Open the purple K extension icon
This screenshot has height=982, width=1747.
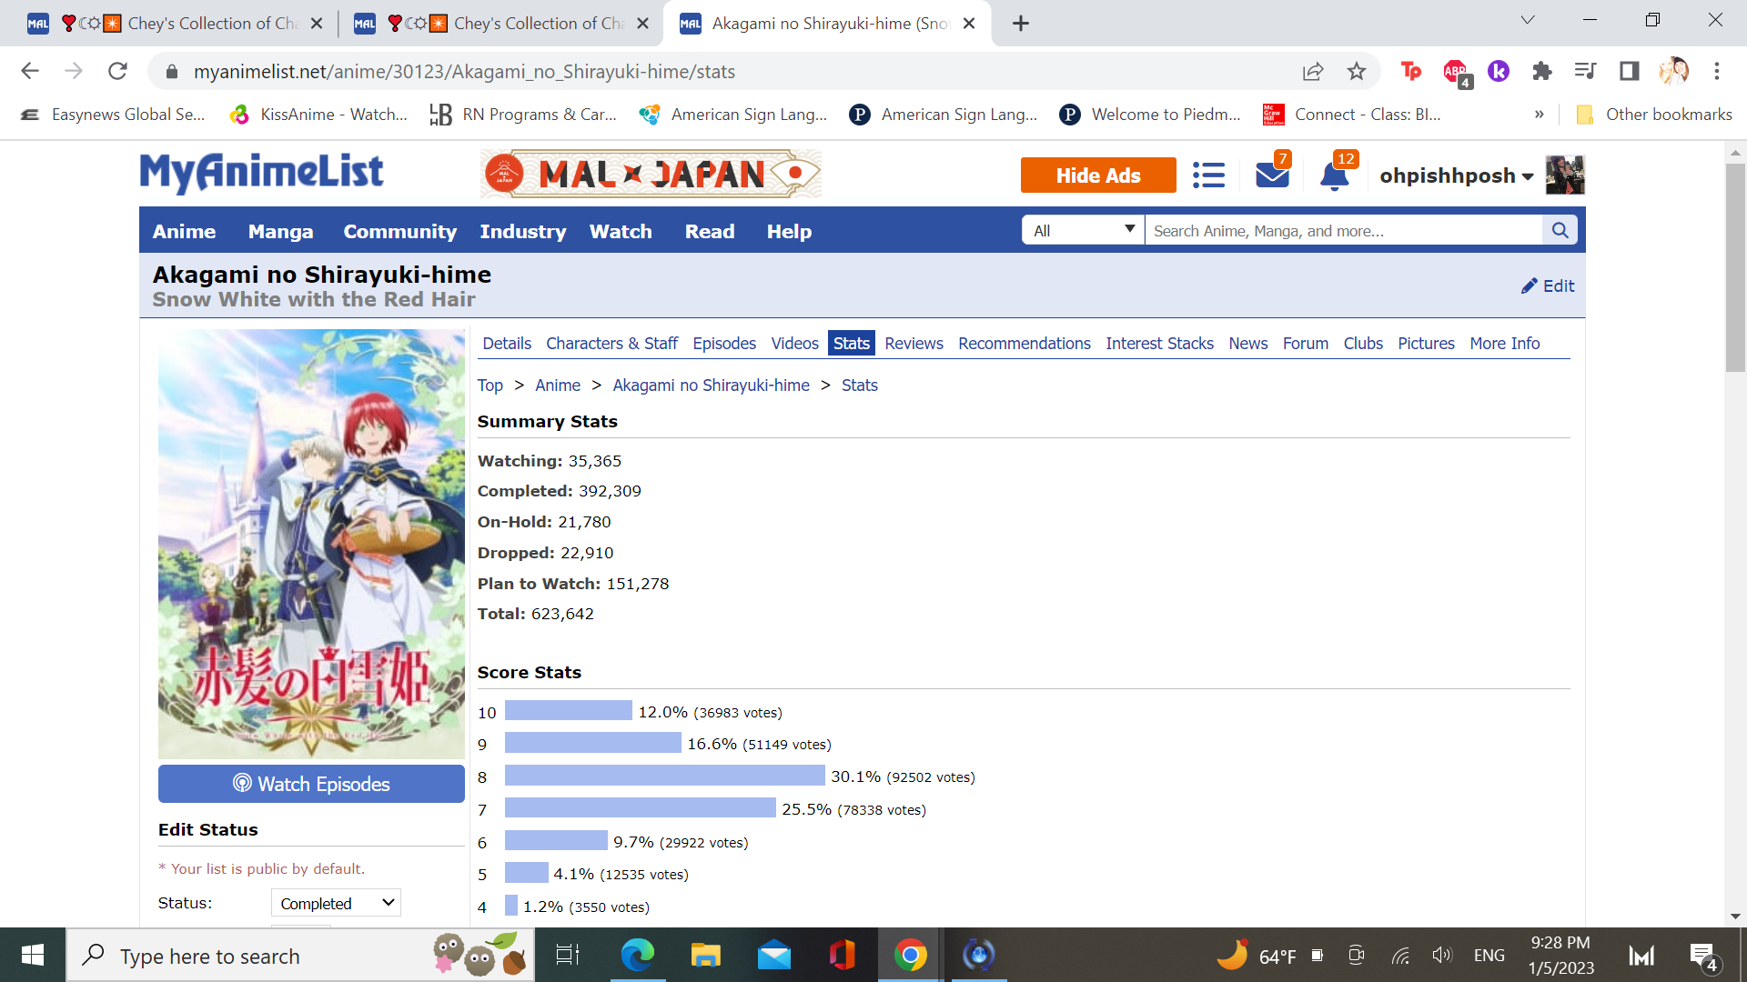(x=1499, y=71)
